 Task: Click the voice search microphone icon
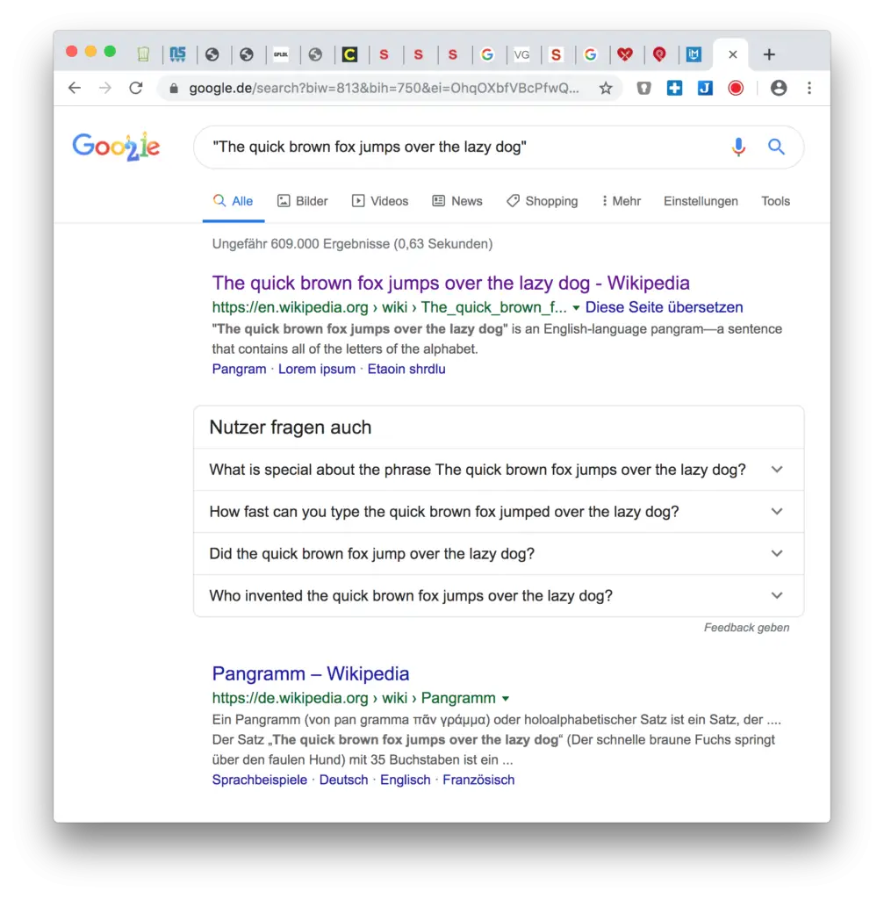(x=738, y=147)
